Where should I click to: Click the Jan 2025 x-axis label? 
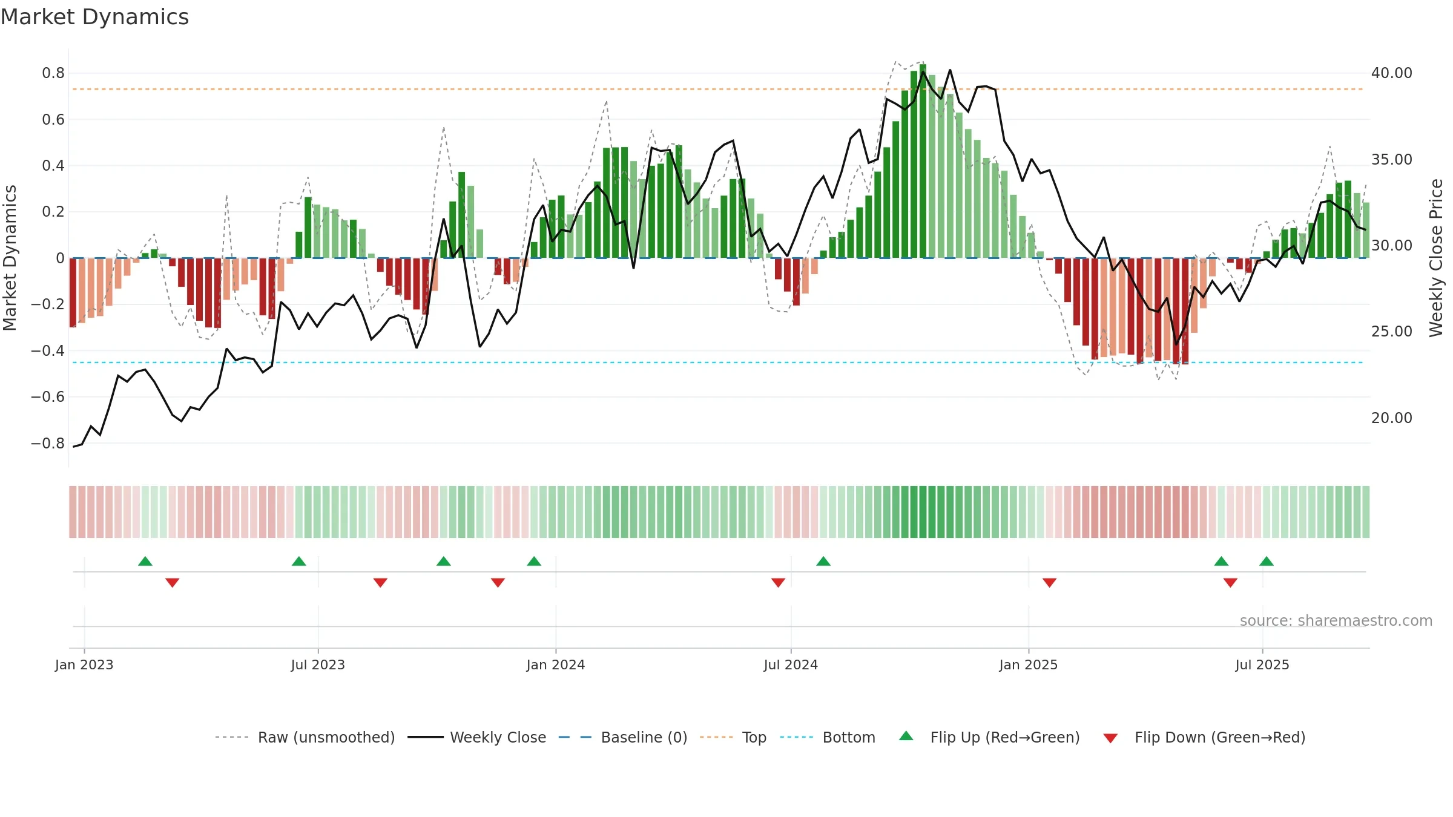(1029, 665)
